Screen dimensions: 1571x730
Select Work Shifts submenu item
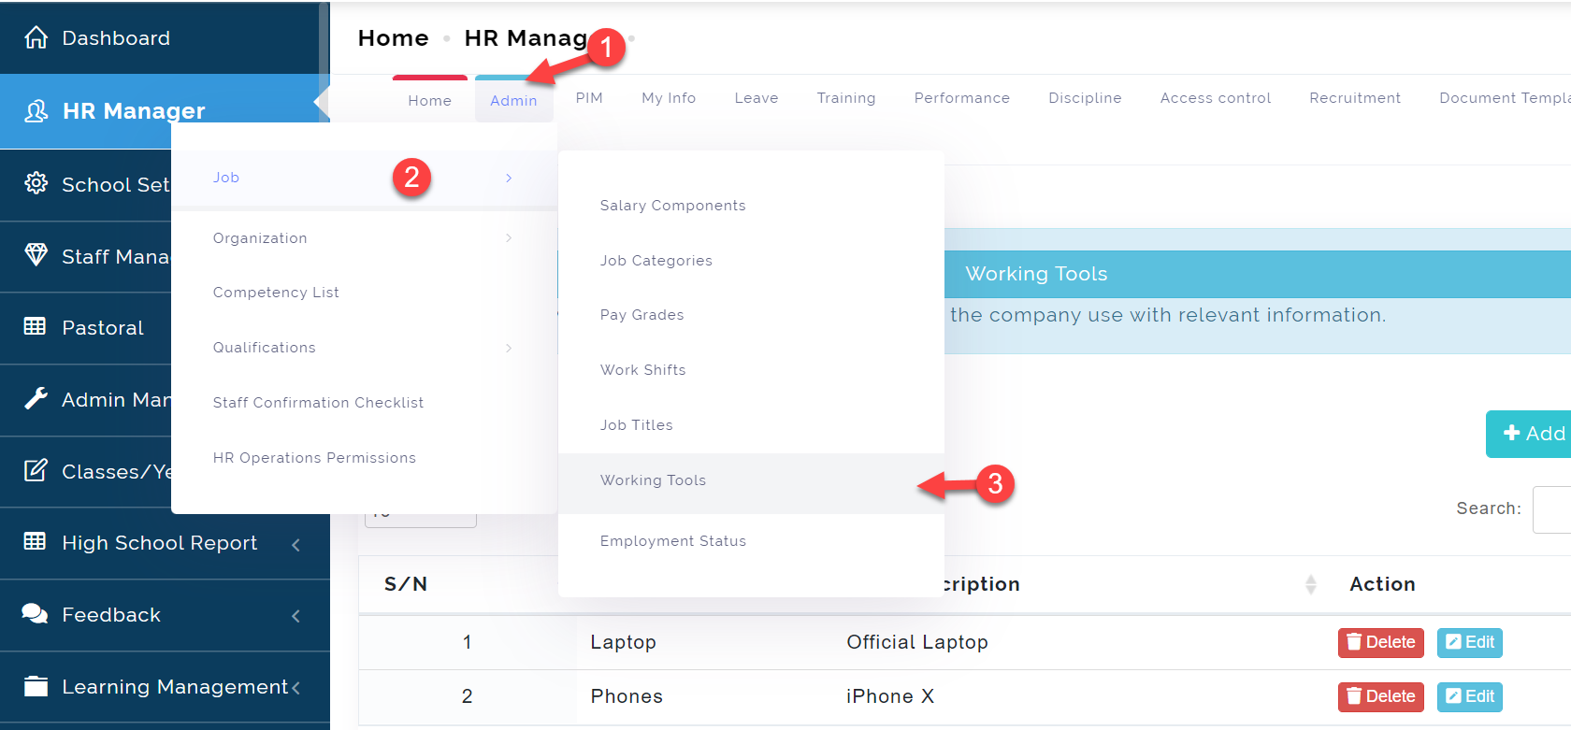751,370
